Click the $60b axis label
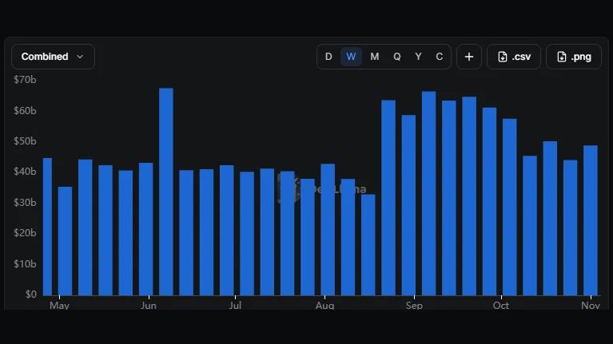Screen dimensions: 613x344 (x=25, y=110)
